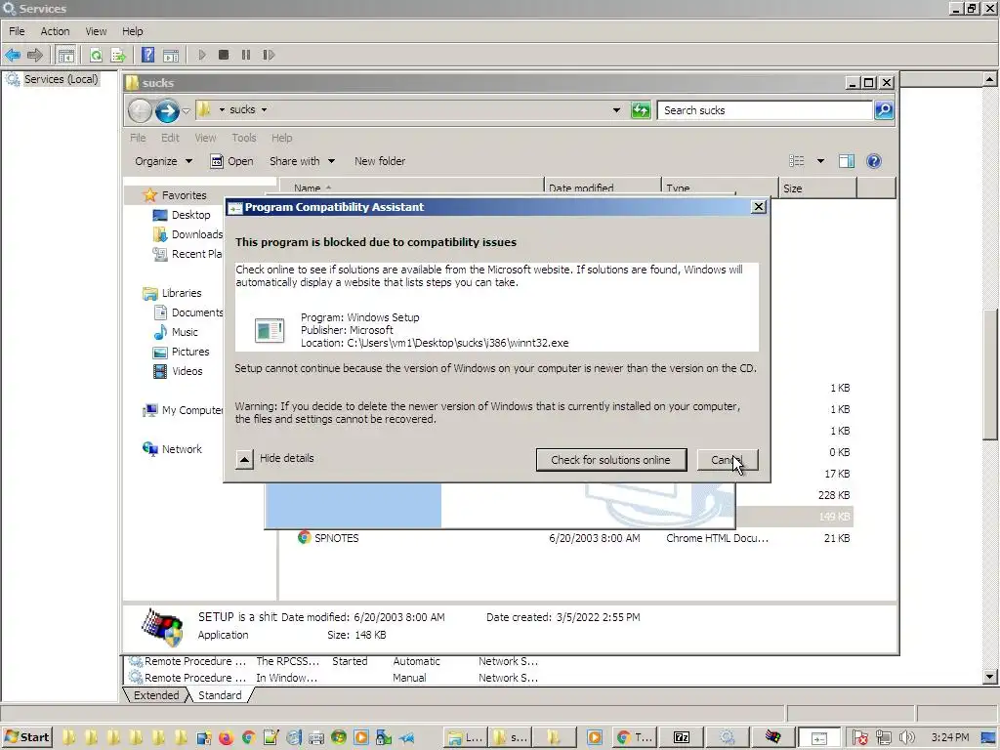Click the Show/Hide Action Pane icon

[171, 55]
